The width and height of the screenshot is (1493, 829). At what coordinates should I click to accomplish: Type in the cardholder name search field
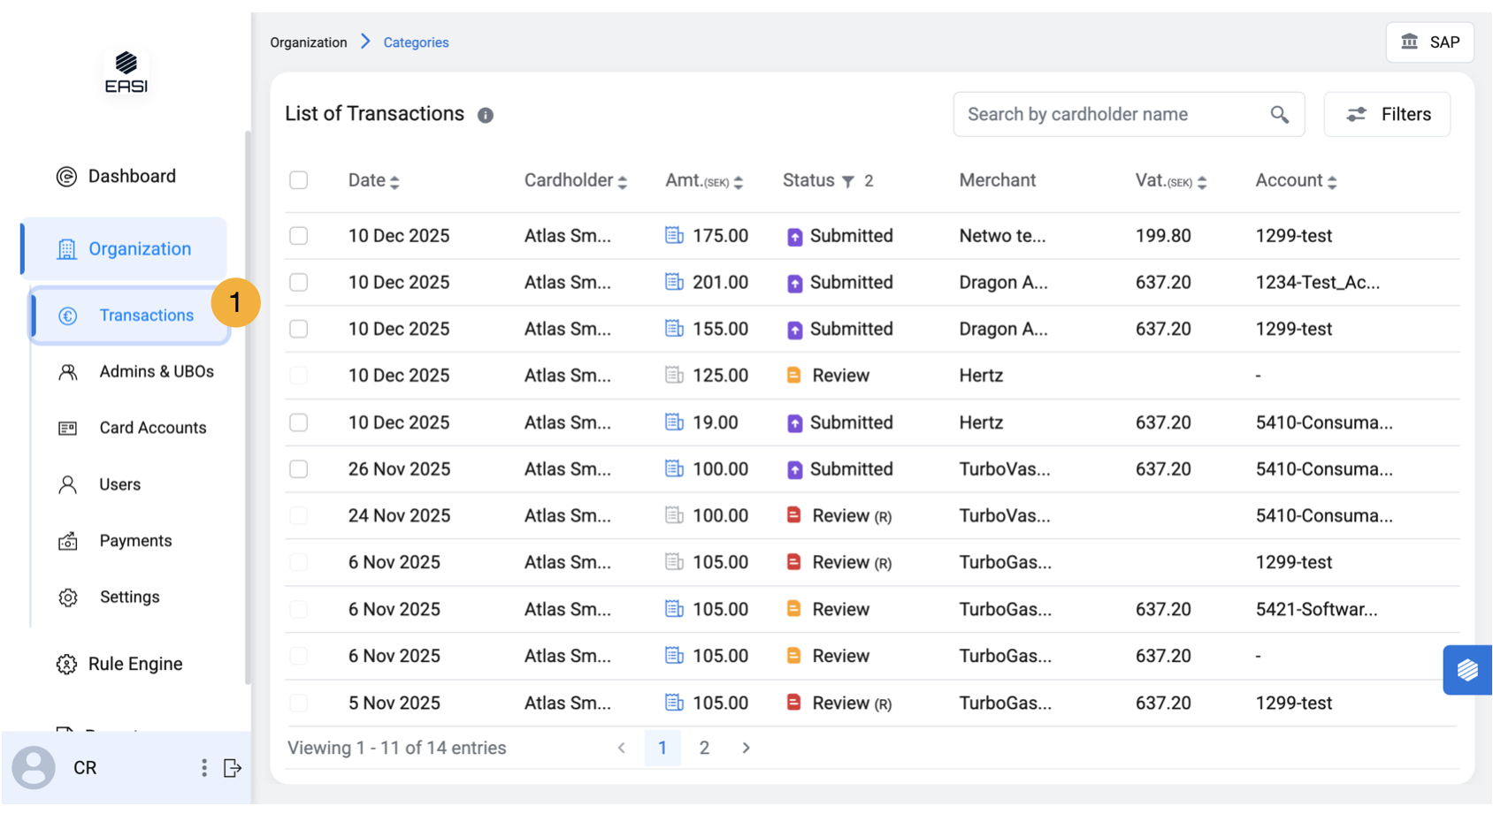click(x=1110, y=115)
